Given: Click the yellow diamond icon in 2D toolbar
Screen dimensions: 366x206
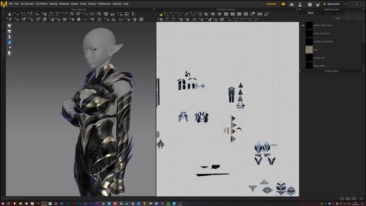Looking at the screenshot, I should (x=230, y=20).
